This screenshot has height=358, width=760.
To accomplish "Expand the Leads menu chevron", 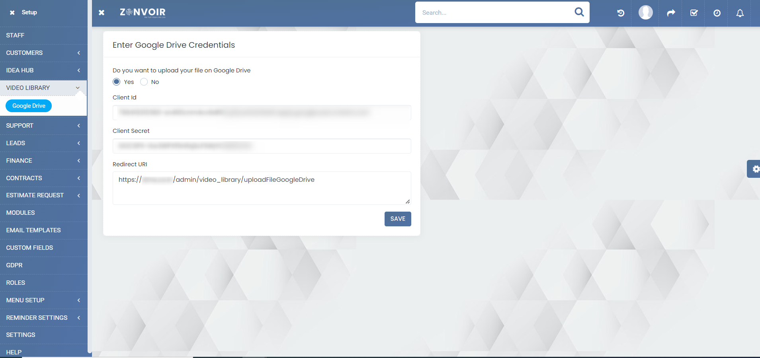I will point(79,143).
